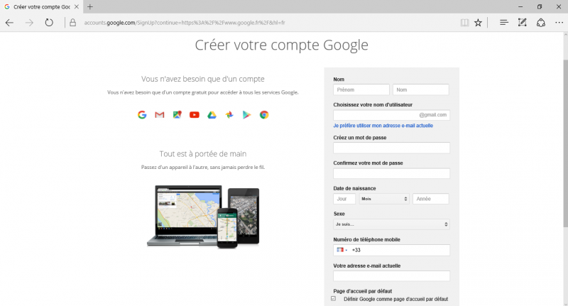
Task: Toggle 'Définir Google comme page d'accueil' checkbox
Action: click(x=334, y=299)
